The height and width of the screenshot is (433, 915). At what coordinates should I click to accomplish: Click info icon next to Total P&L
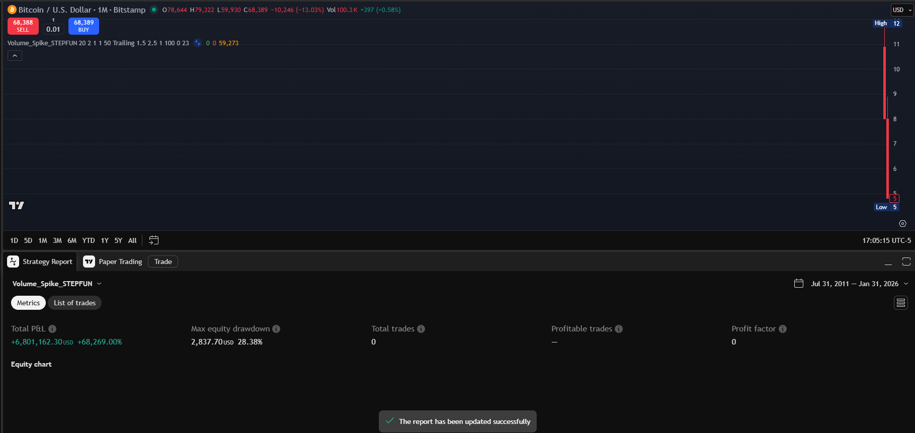(52, 329)
